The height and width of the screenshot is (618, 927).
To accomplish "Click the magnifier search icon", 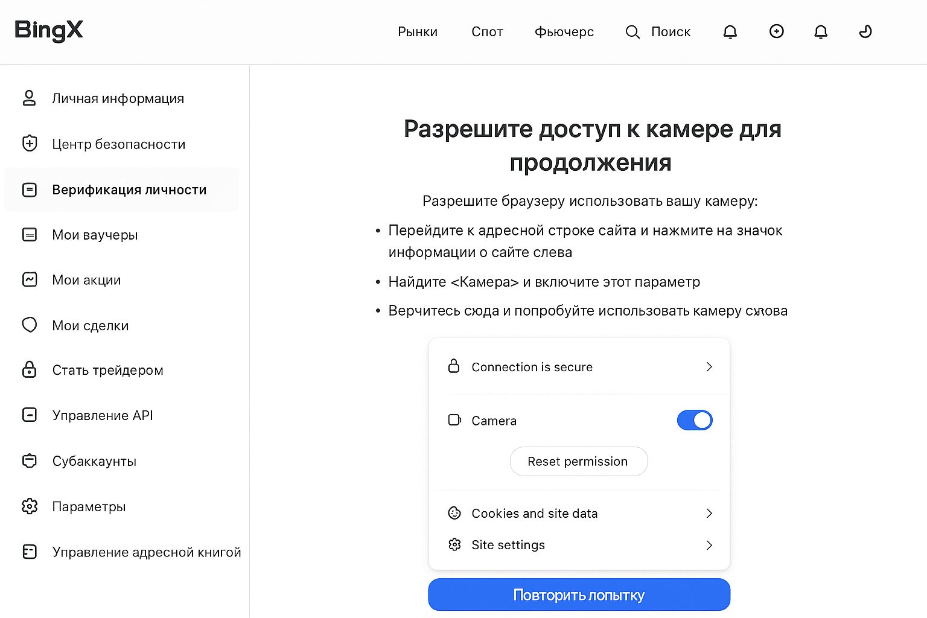I will [x=632, y=32].
